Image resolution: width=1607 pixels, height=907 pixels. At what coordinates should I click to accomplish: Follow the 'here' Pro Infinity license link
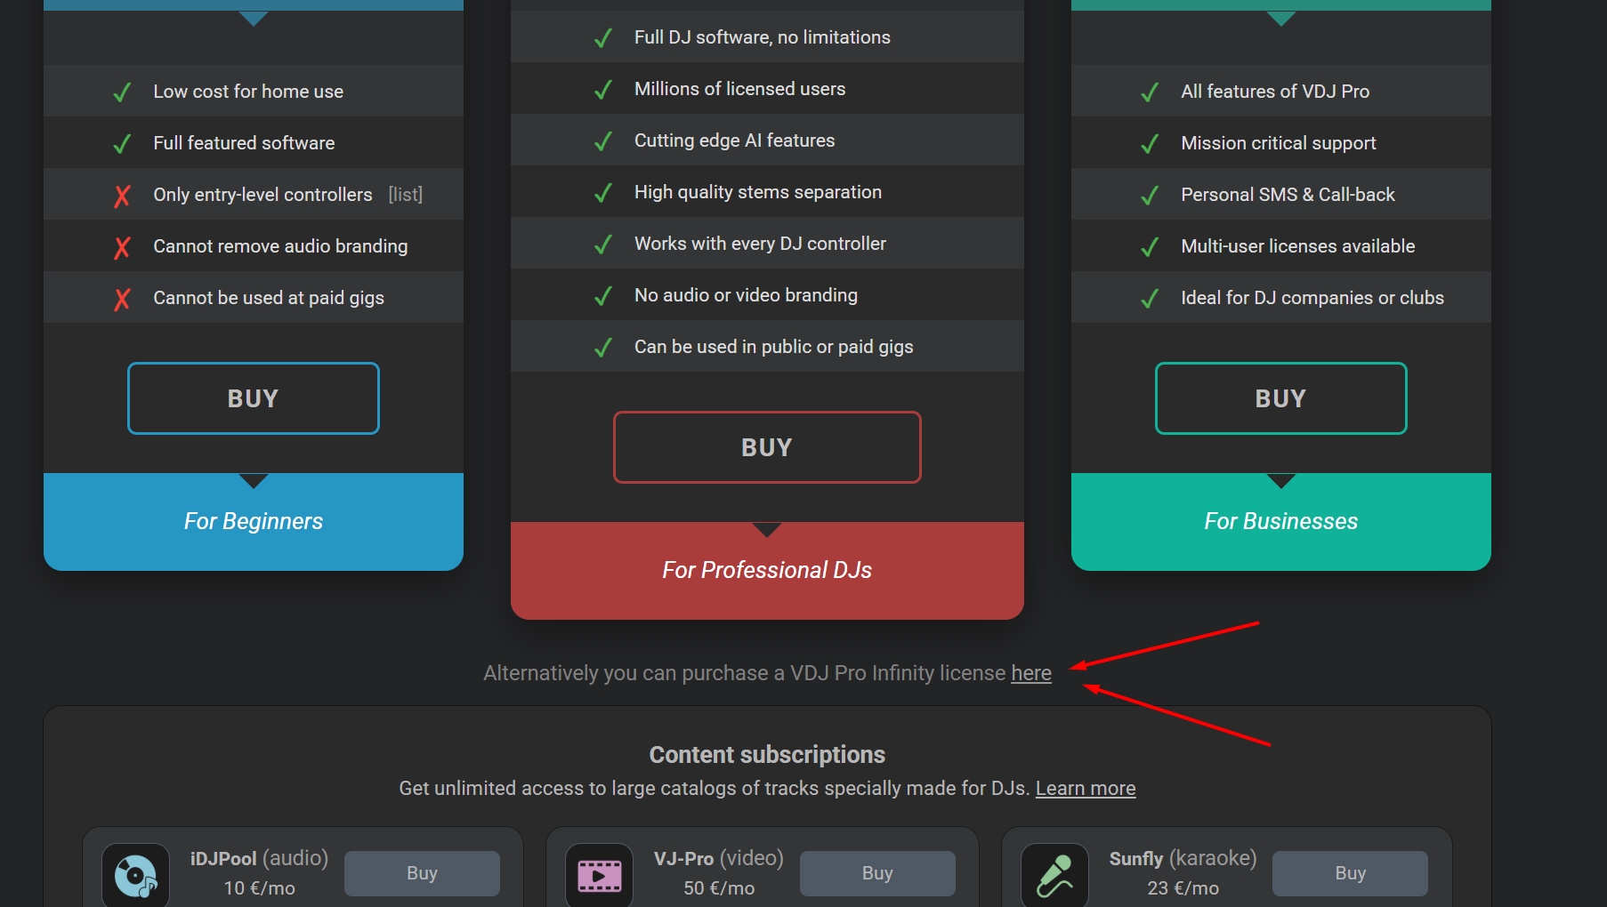pos(1031,673)
